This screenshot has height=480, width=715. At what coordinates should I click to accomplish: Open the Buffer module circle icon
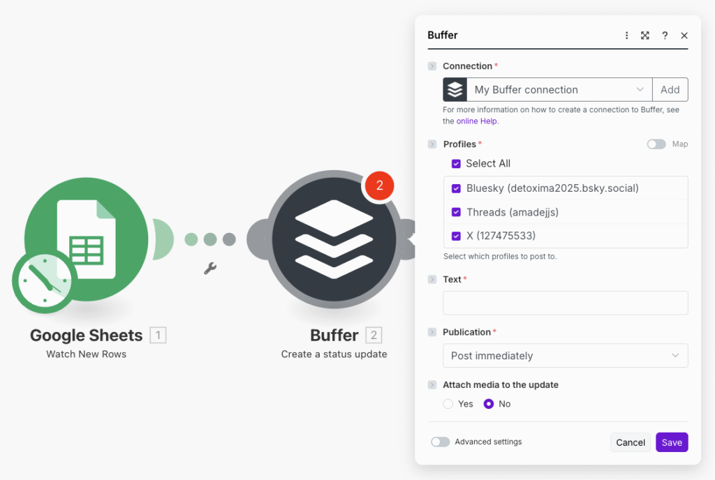(x=334, y=239)
